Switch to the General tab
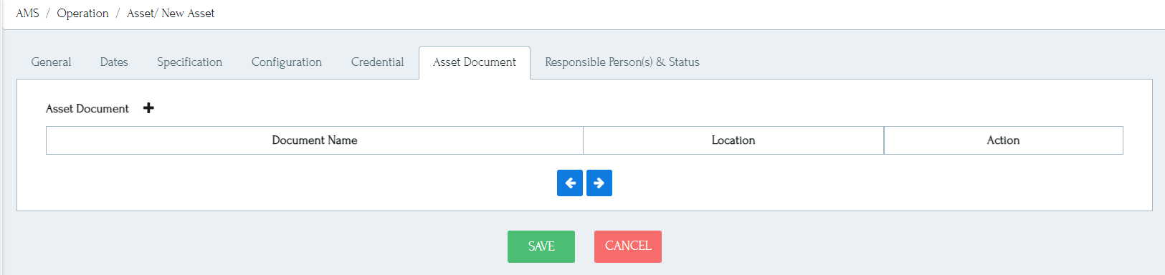 coord(51,62)
